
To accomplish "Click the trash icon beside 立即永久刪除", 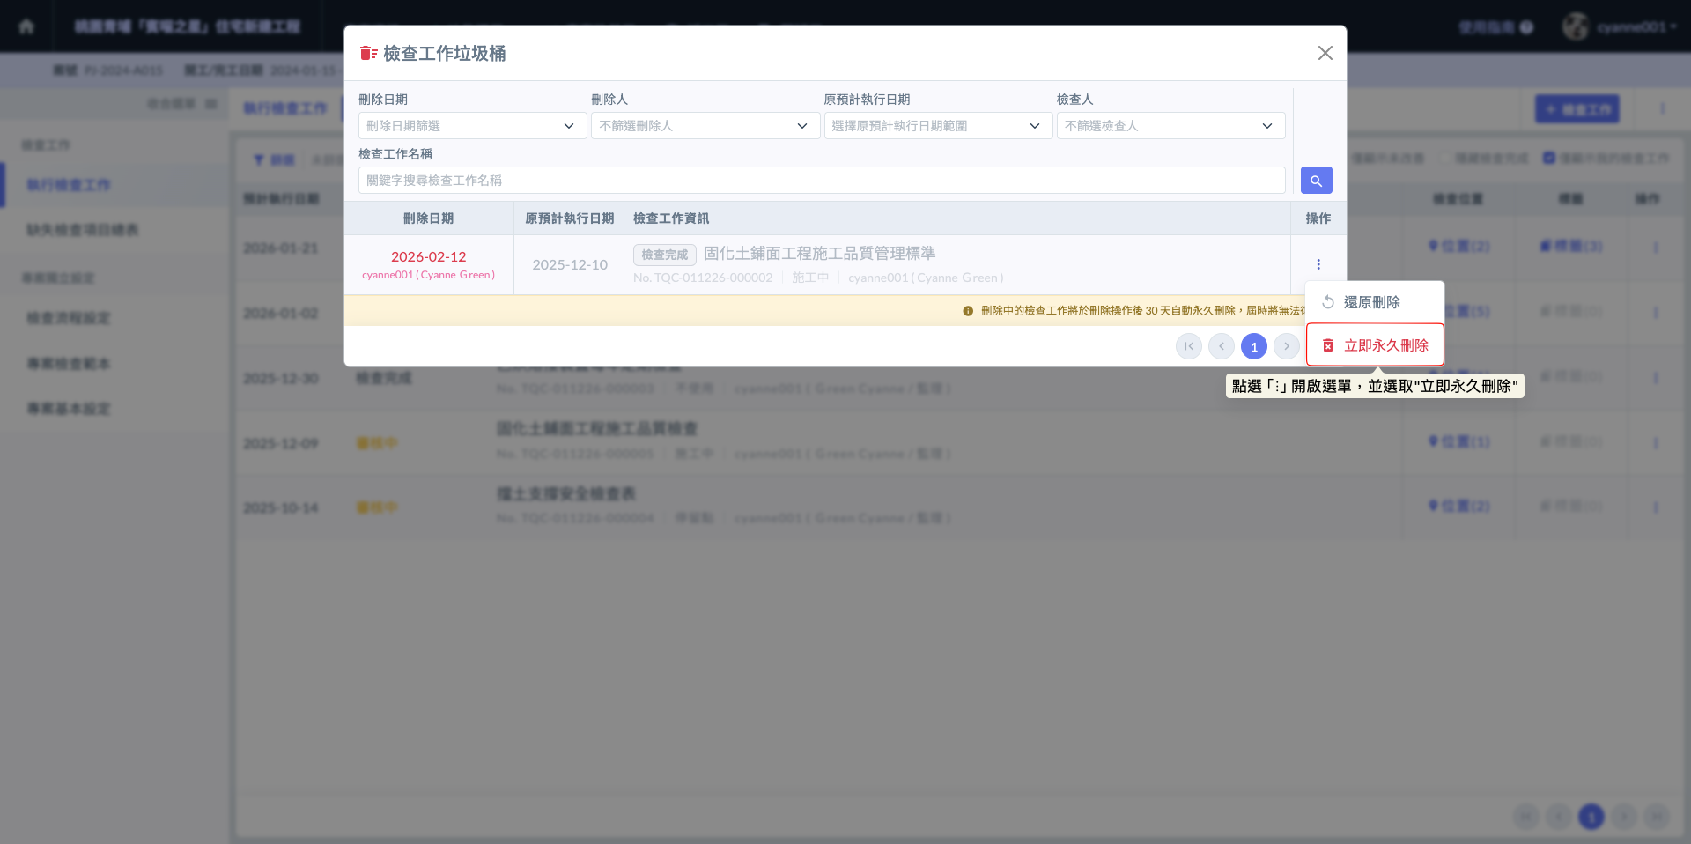I will (1328, 346).
